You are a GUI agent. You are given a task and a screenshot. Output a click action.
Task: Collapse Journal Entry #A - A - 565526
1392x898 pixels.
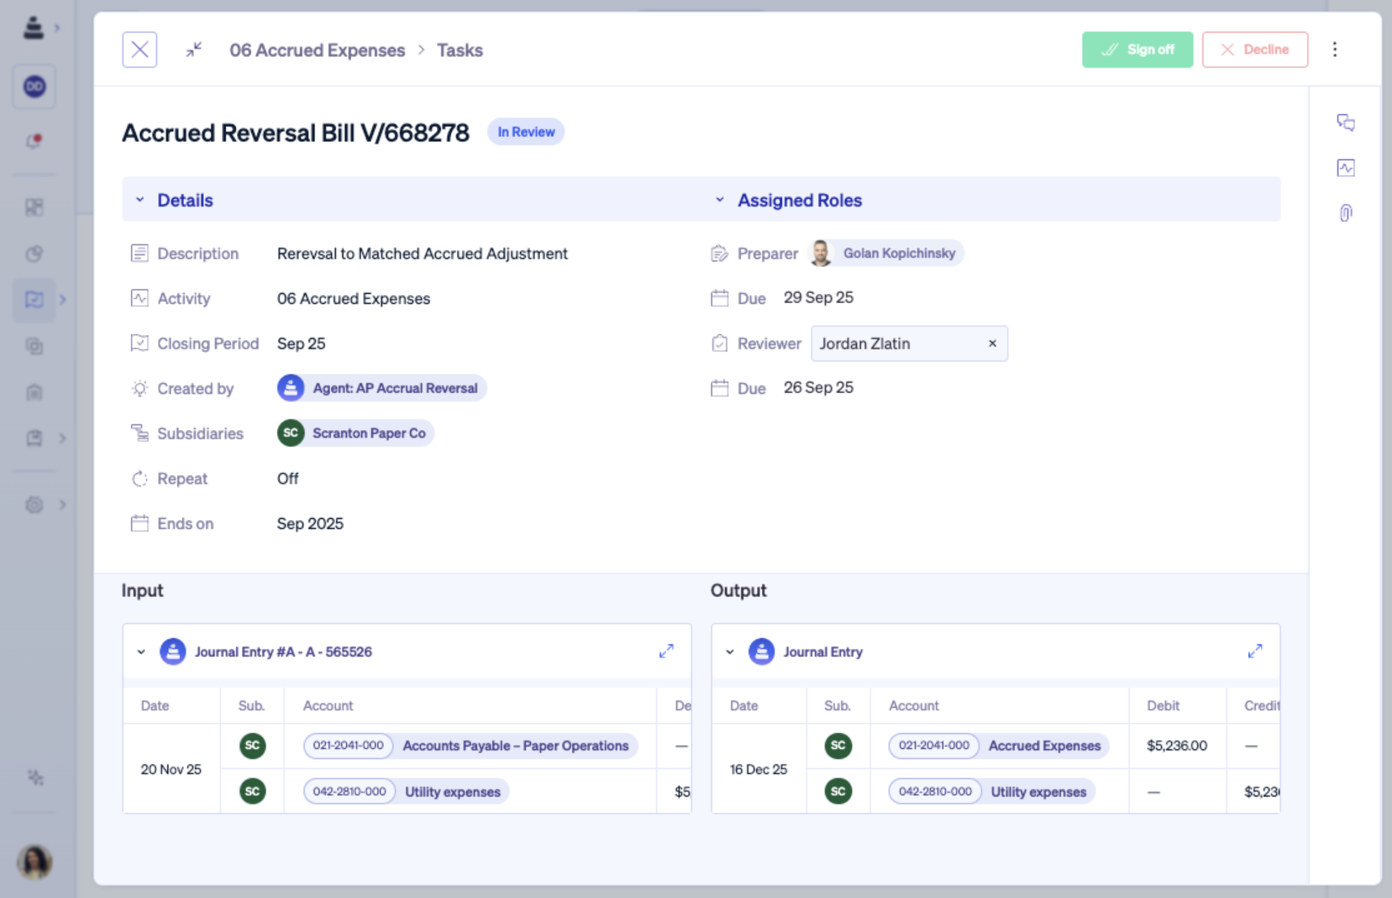tap(141, 651)
